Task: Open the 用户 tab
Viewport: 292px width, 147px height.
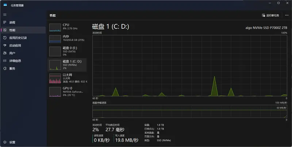Action: (x=23, y=53)
